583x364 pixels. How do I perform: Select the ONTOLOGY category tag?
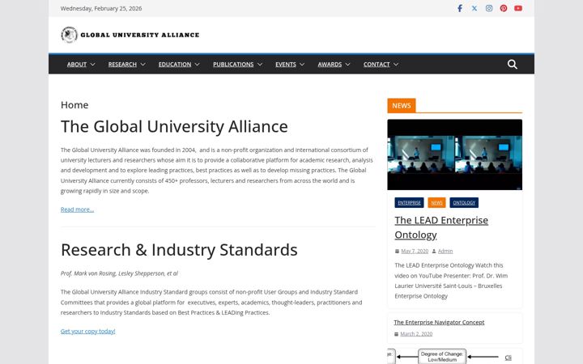coord(464,203)
